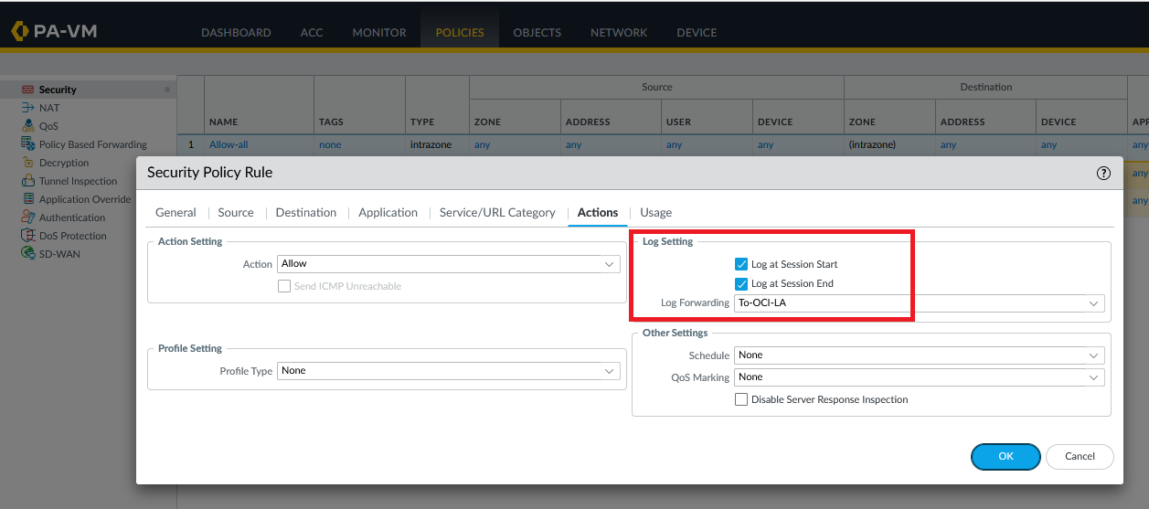
Task: Toggle Log at Session End checkbox
Action: (x=741, y=283)
